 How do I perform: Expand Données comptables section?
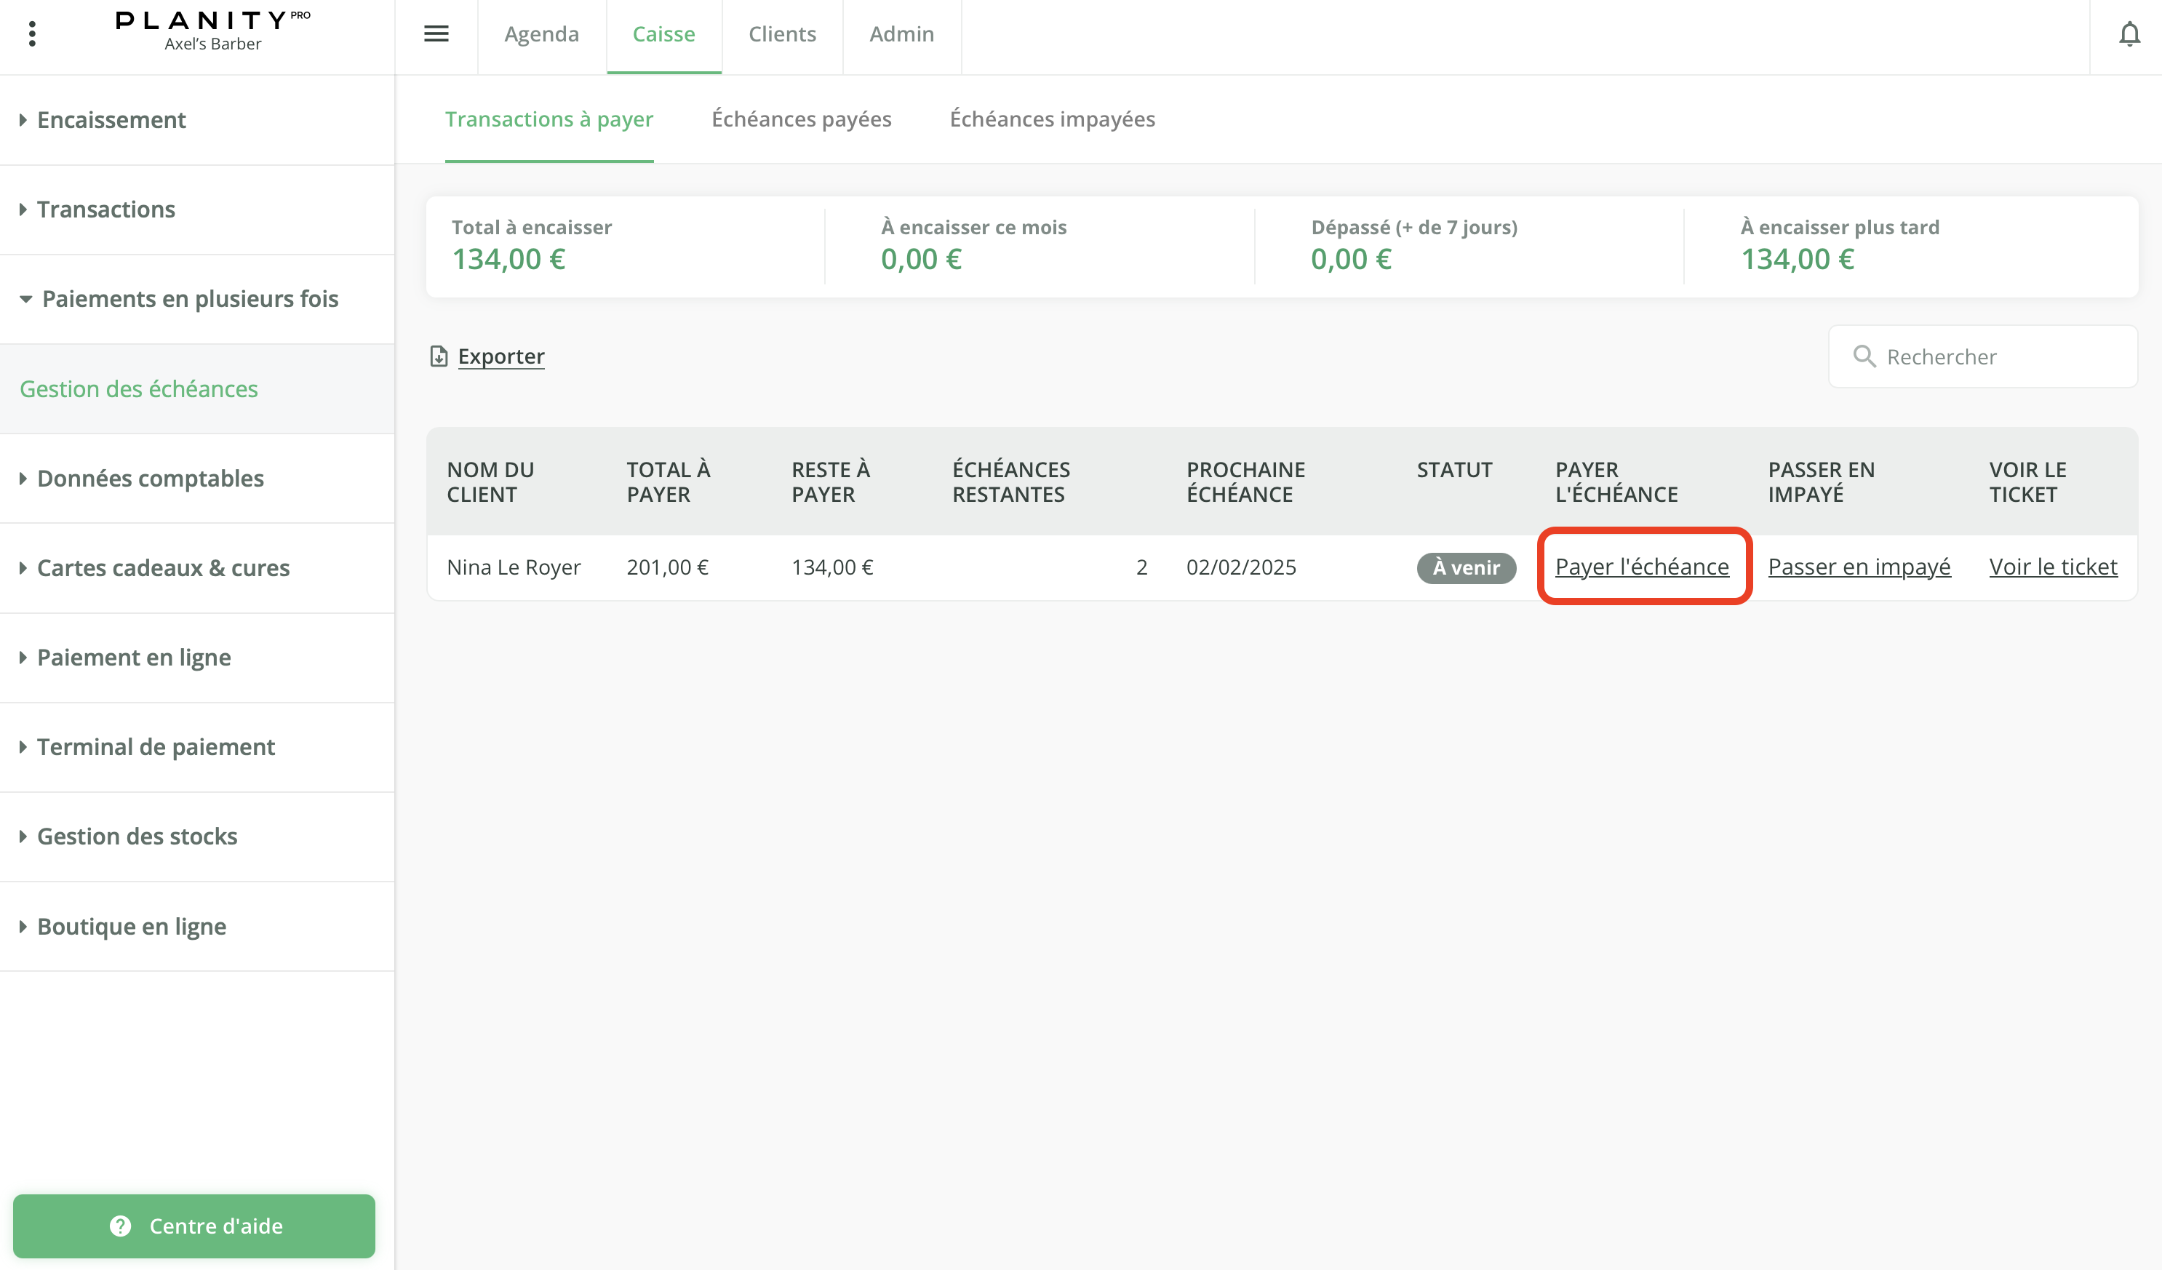(x=150, y=478)
